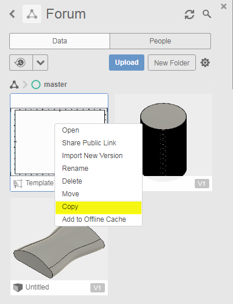Click the version history clock button
Viewport: 233px width, 304px height.
coord(21,63)
